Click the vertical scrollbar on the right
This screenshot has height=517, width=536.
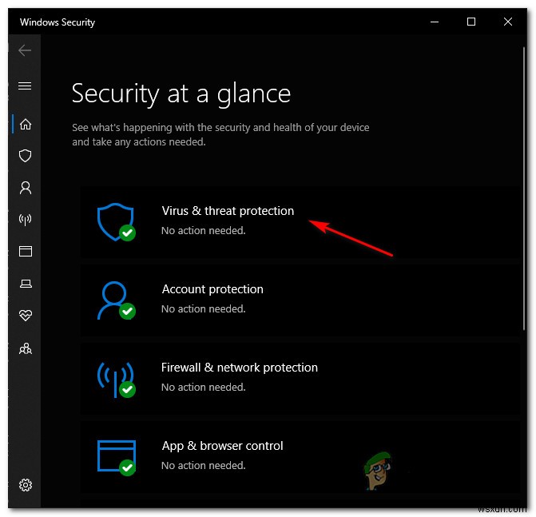tap(523, 189)
